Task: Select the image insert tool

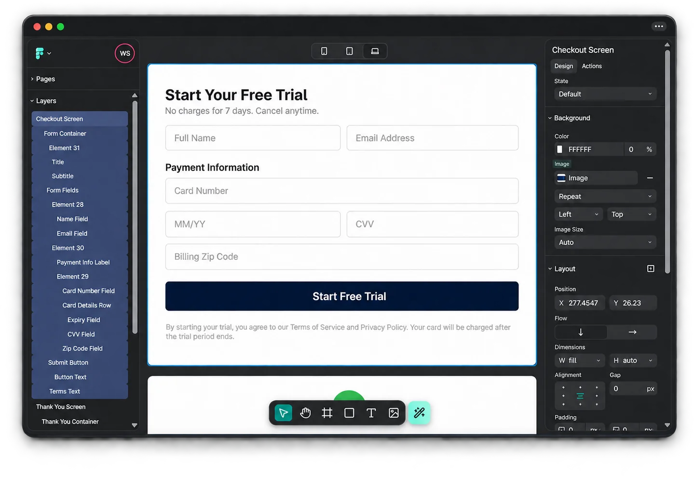Action: 394,413
